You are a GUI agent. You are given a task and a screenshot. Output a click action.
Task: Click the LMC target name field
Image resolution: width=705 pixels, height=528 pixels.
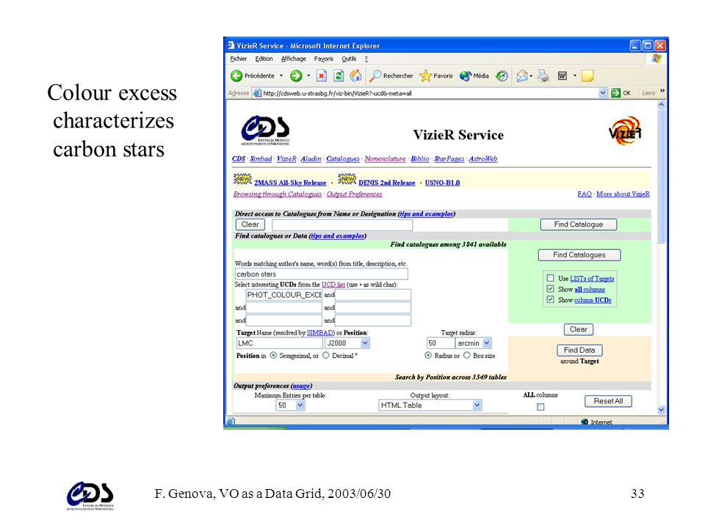point(279,343)
